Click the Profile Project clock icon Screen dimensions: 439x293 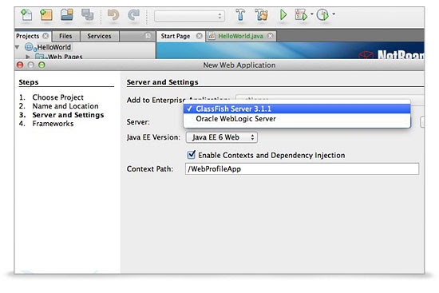point(322,14)
